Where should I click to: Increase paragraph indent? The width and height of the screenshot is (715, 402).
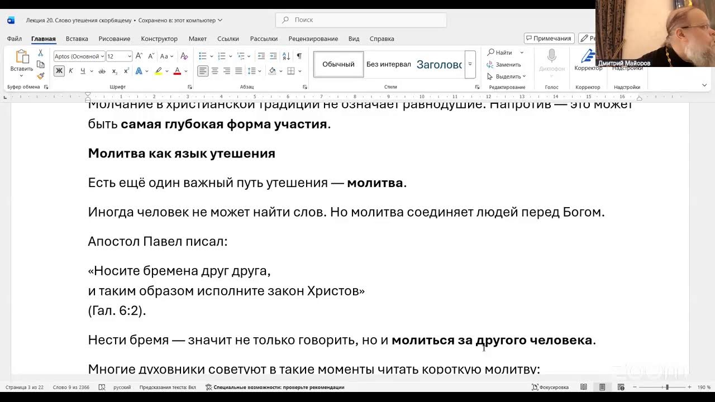click(x=273, y=56)
